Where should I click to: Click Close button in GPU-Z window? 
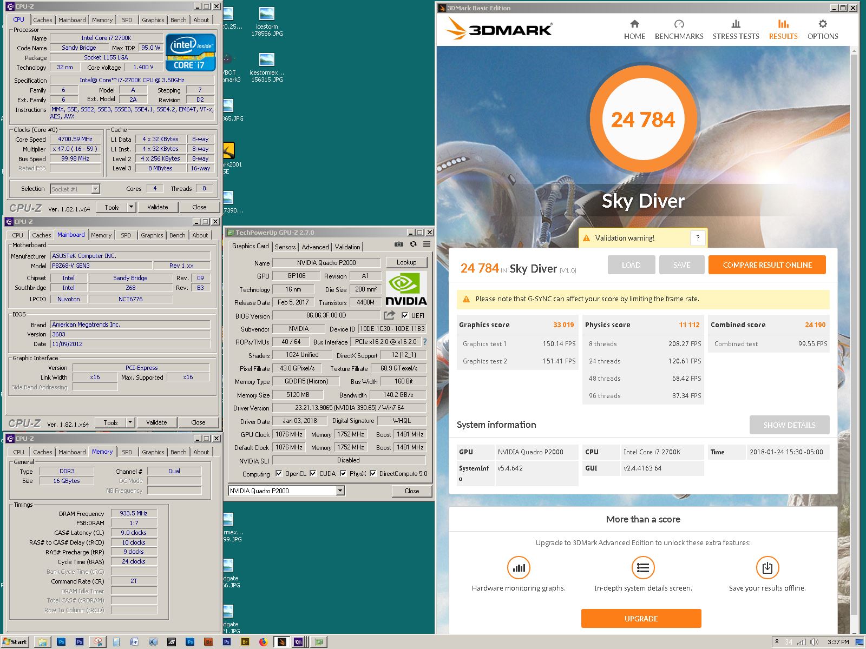412,491
